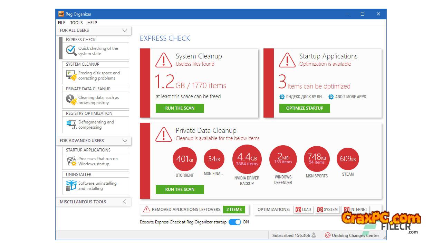The image size is (442, 249).
Task: Run the scan for System Cleanup
Action: point(180,108)
